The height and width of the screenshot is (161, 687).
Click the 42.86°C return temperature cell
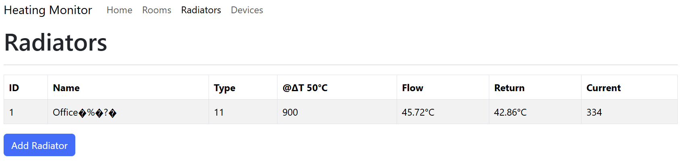[x=510, y=112]
